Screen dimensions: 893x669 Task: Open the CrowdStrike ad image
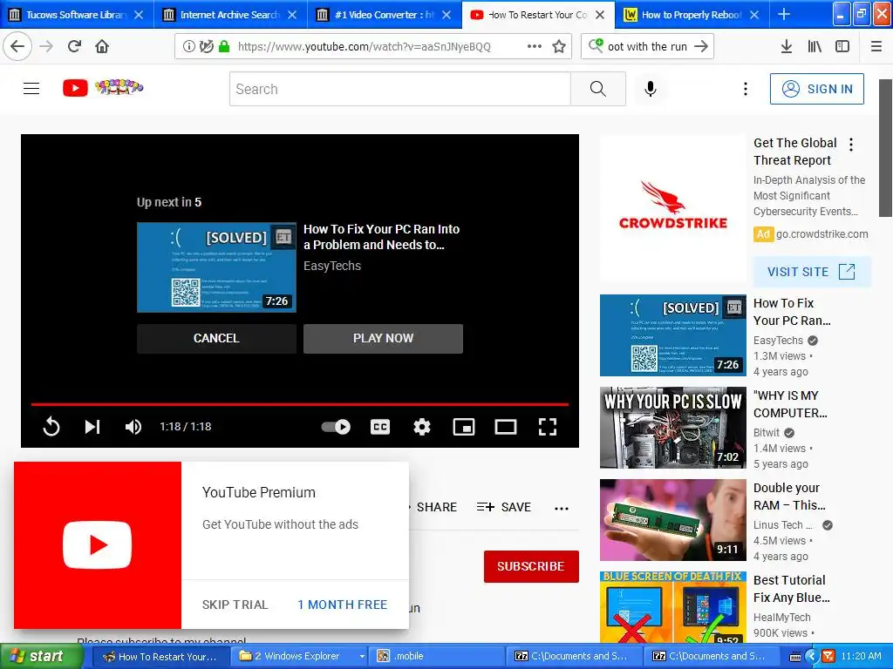tap(672, 207)
